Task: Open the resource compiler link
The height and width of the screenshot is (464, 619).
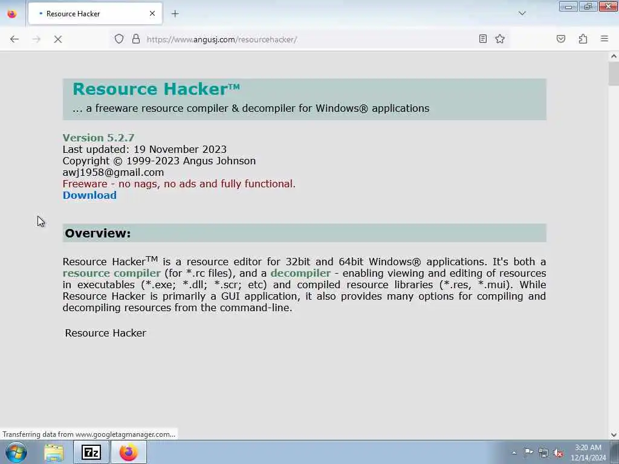Action: pos(112,273)
